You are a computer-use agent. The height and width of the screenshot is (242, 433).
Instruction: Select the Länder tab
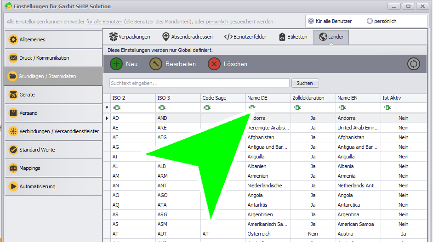pos(331,37)
